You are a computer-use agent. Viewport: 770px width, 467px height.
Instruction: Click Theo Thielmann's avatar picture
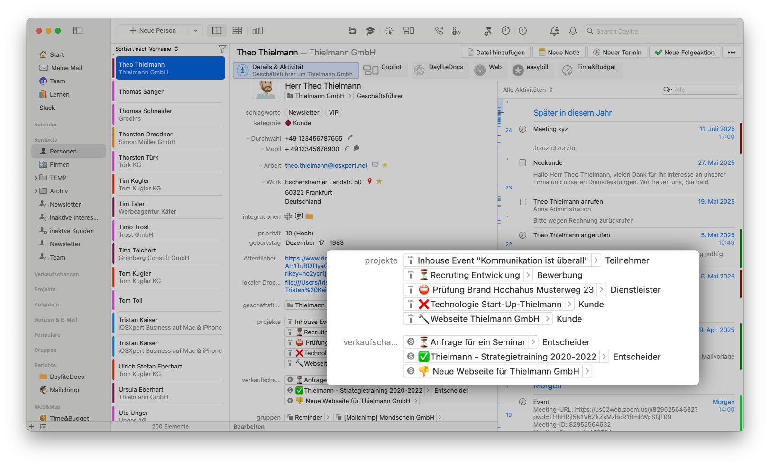pyautogui.click(x=266, y=90)
